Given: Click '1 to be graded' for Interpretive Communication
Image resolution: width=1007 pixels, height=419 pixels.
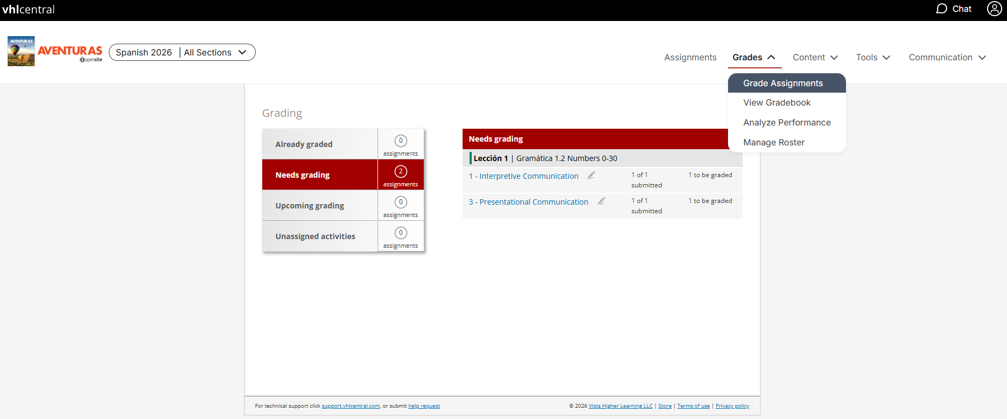Looking at the screenshot, I should 710,175.
